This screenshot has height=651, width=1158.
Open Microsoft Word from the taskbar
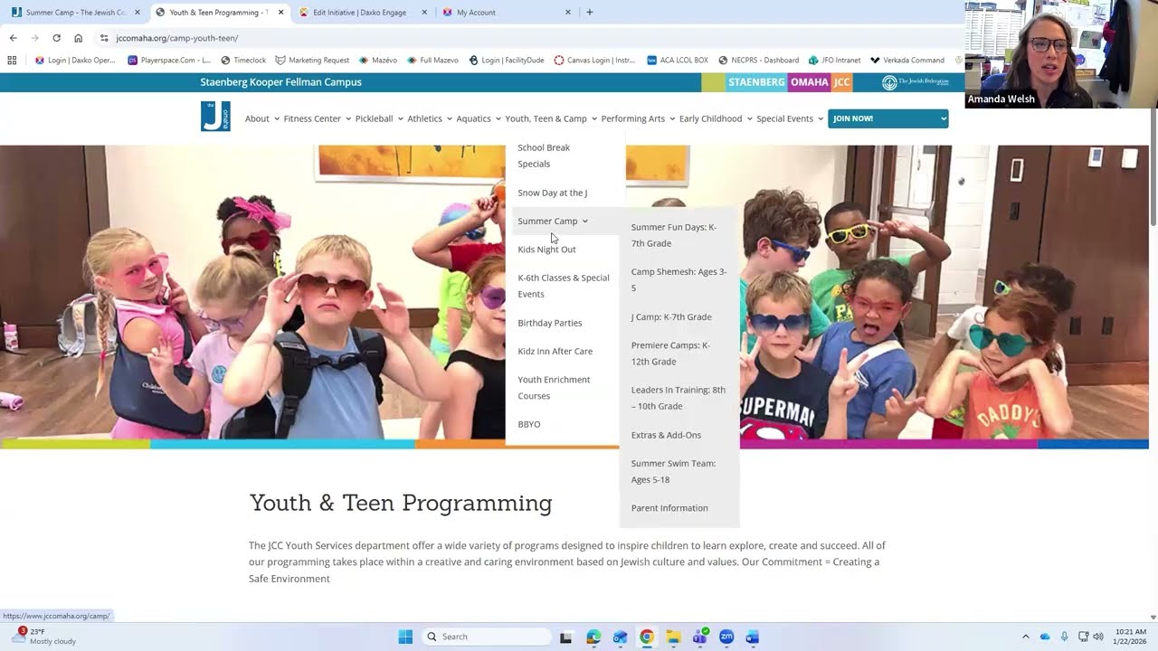point(753,637)
